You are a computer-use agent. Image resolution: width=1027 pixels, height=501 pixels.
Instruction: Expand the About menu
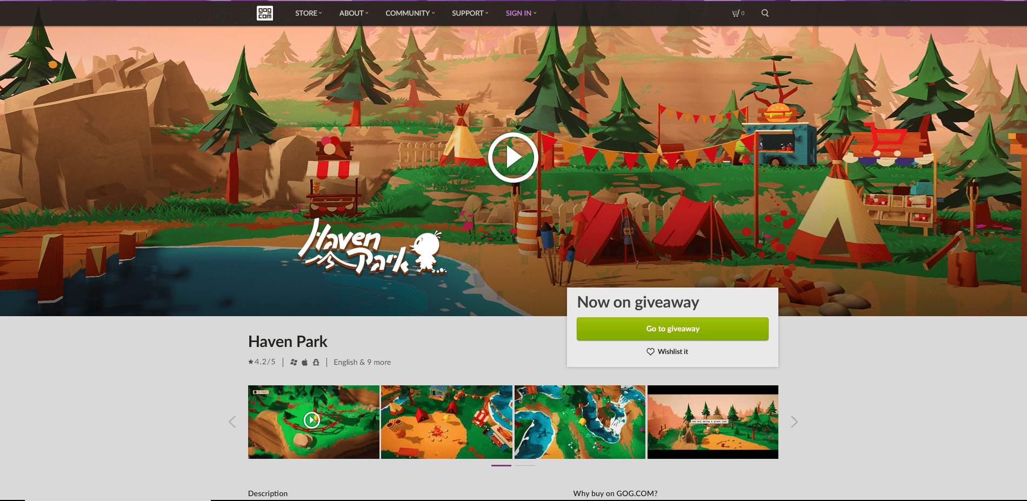354,13
